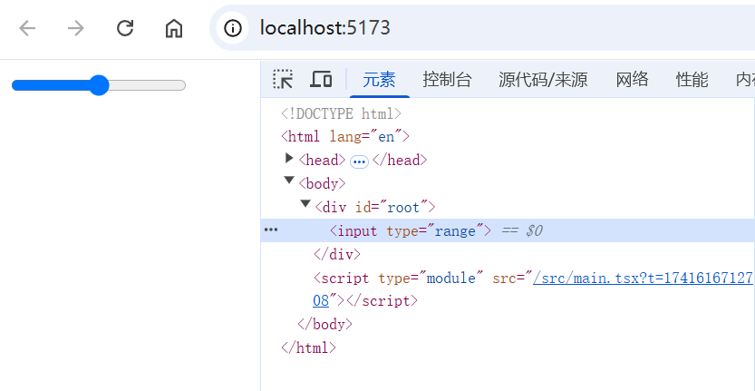Switch to the 元素 tab
The width and height of the screenshot is (755, 391).
pyautogui.click(x=379, y=80)
